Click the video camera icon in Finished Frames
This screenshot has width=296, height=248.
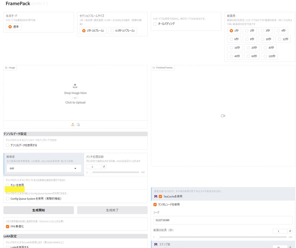[x=223, y=116]
